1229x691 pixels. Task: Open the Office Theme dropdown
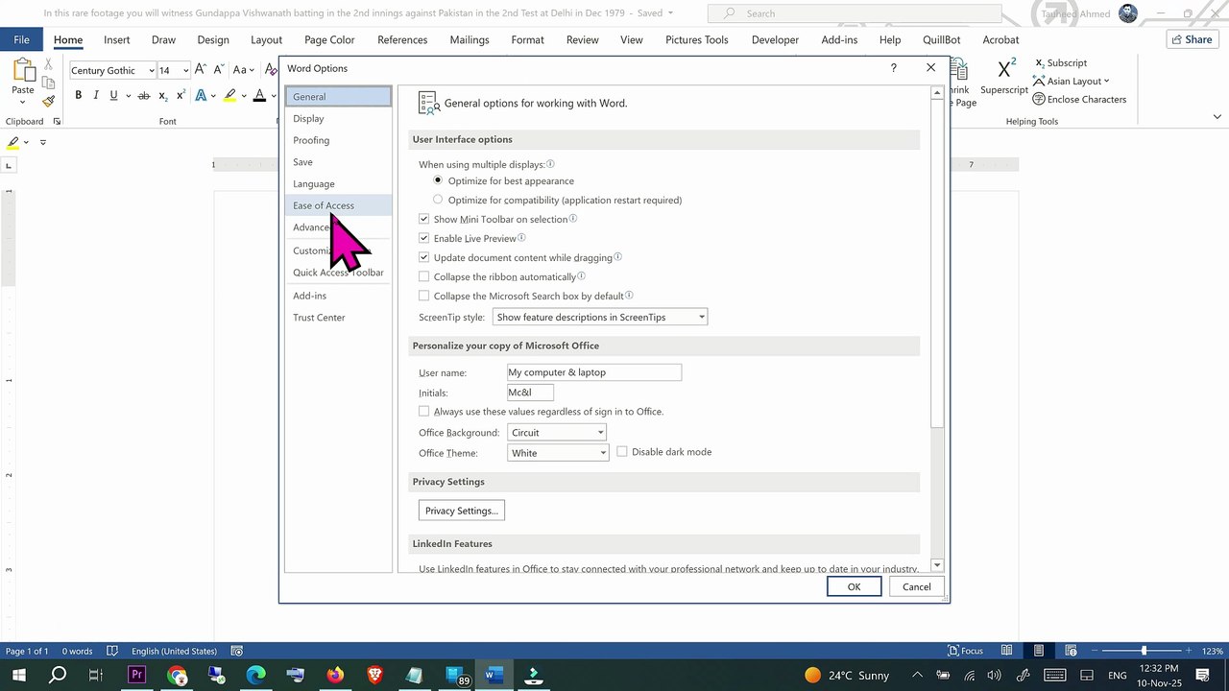click(558, 453)
